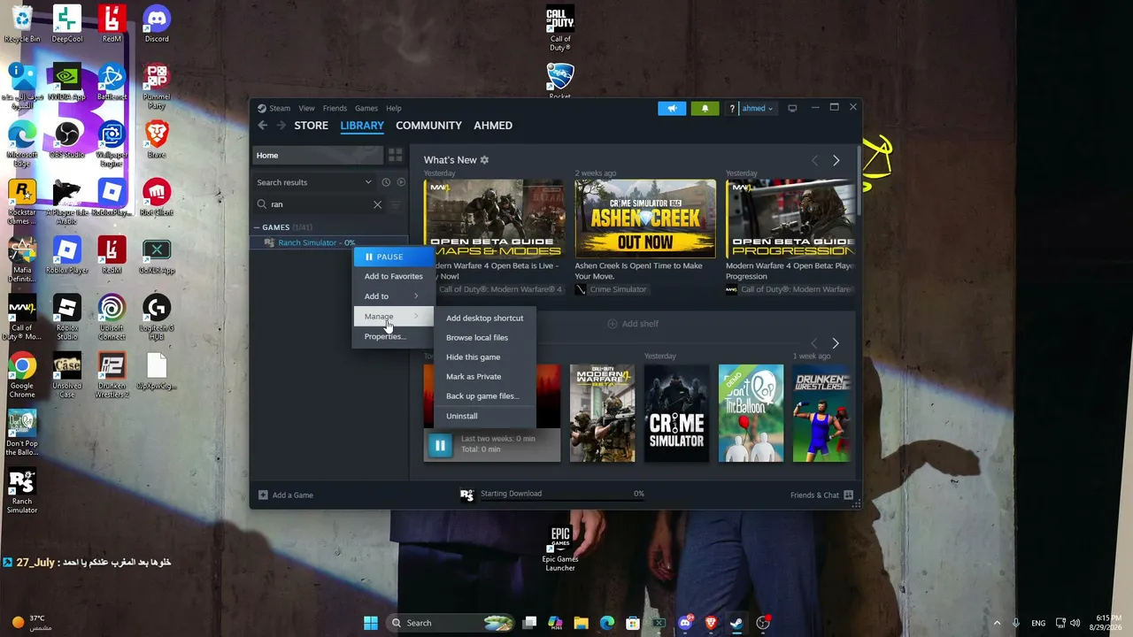Screen dimensions: 1133x637
Task: Go to next What's New items
Action: [x=836, y=160]
